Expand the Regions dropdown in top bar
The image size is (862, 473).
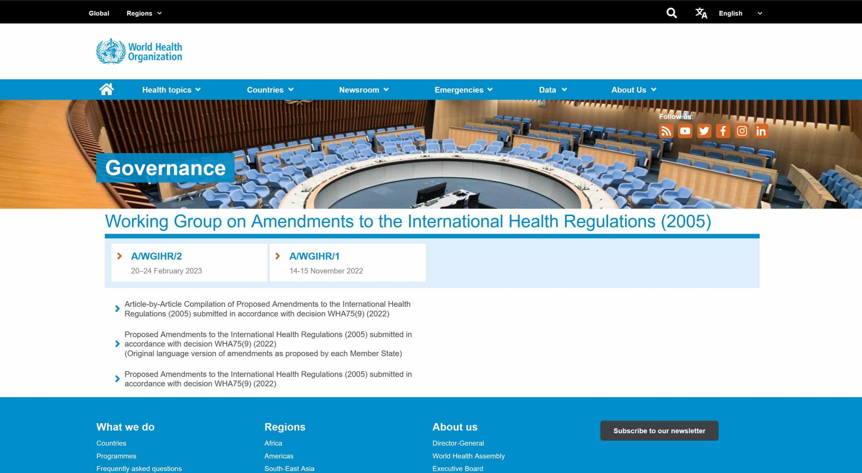coord(144,13)
